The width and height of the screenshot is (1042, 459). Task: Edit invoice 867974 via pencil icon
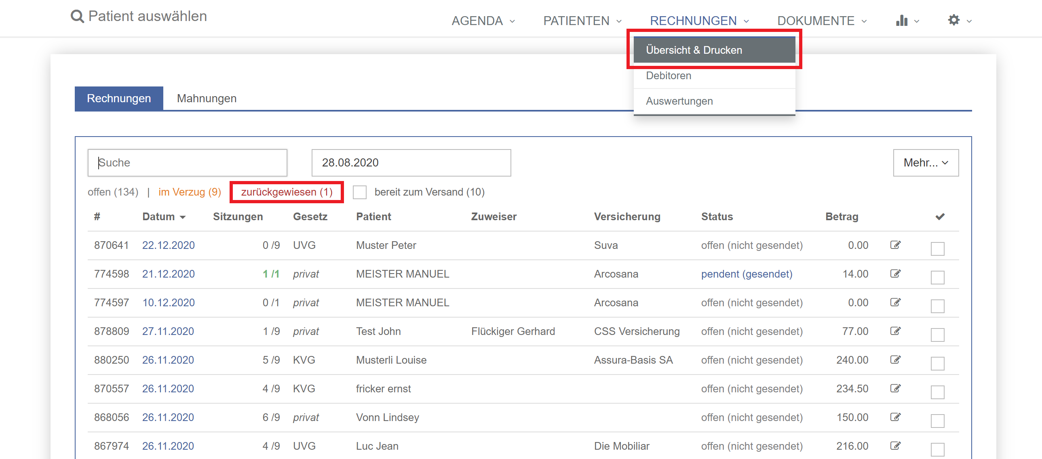click(895, 446)
